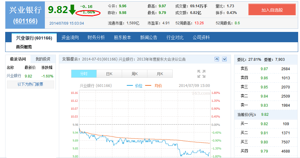300x158 pixels.
Task: Click the green down arrow beside price 9.82
Action: [72, 10]
